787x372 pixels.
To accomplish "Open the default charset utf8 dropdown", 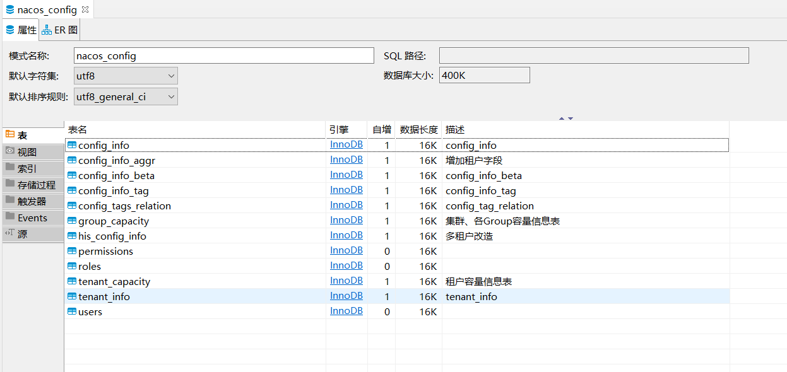I will [171, 76].
